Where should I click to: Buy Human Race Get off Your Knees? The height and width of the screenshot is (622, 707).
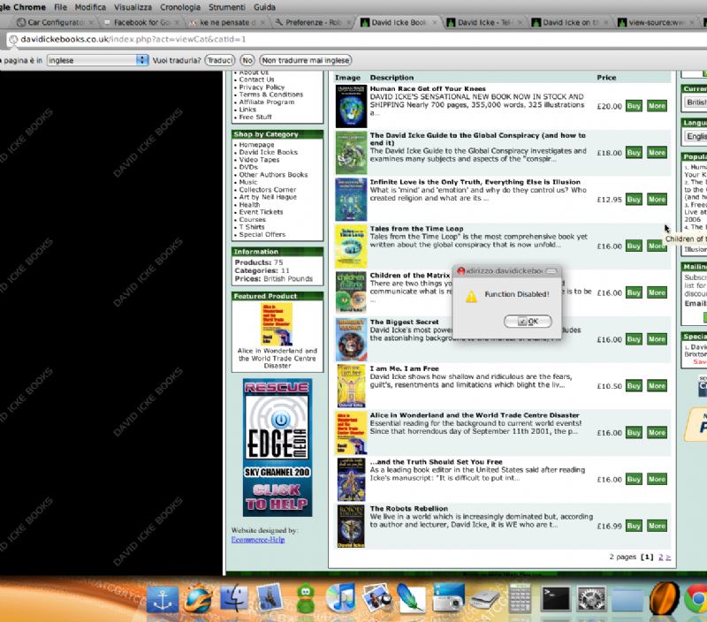click(x=634, y=106)
